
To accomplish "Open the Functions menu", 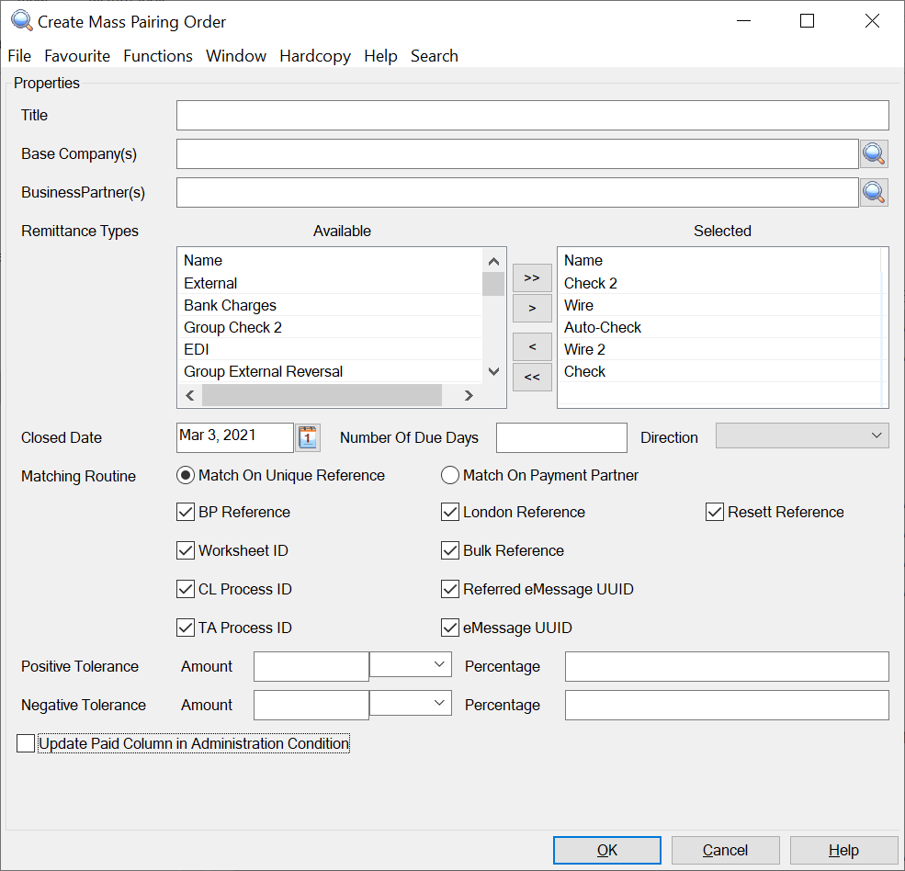I will tap(158, 56).
